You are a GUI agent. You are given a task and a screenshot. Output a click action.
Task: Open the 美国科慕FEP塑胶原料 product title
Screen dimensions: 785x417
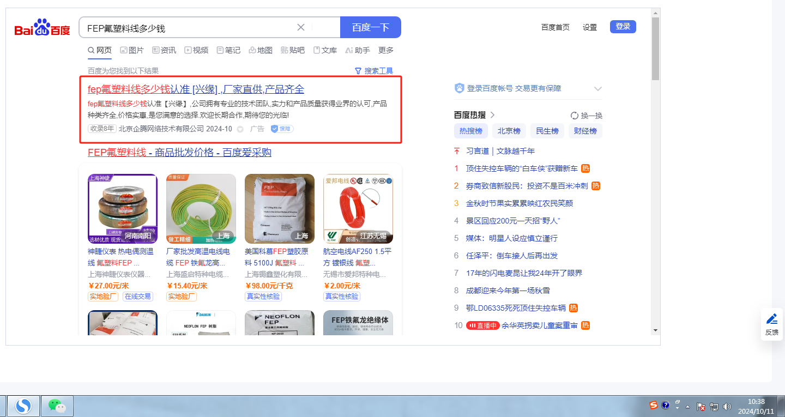[277, 257]
